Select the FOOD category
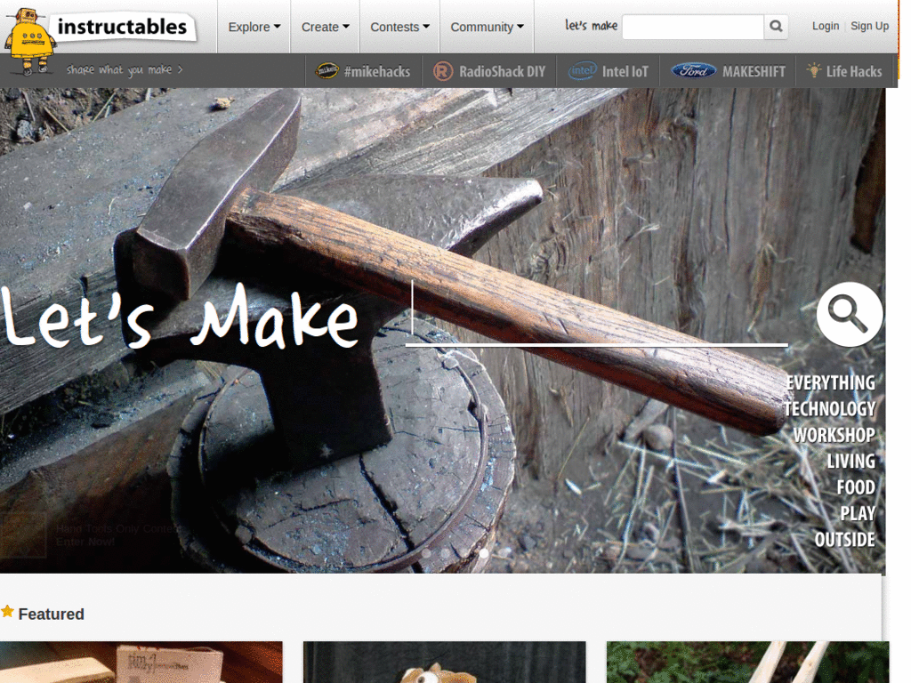The width and height of the screenshot is (911, 683). pos(856,487)
